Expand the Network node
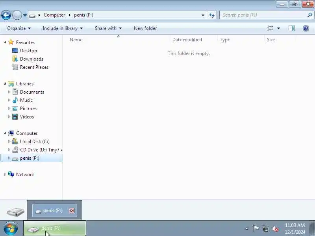 [5, 174]
